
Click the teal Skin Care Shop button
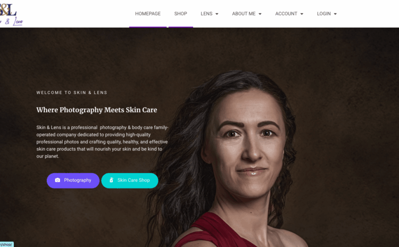pyautogui.click(x=130, y=181)
